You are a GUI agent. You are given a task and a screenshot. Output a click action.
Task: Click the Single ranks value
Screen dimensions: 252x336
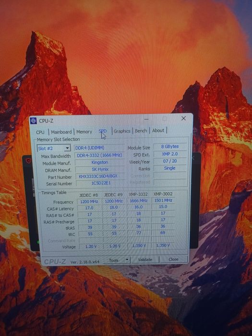(170, 168)
